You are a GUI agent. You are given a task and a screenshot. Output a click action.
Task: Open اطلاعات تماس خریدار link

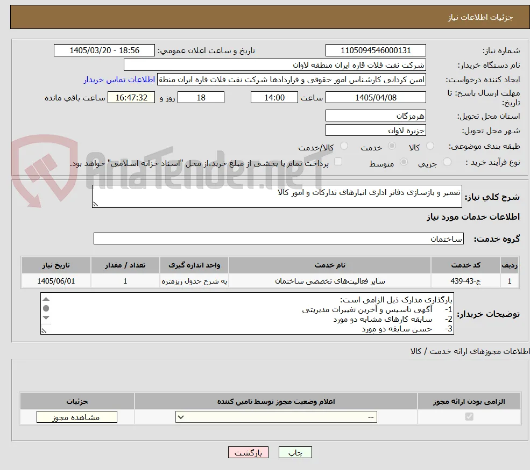click(x=119, y=79)
